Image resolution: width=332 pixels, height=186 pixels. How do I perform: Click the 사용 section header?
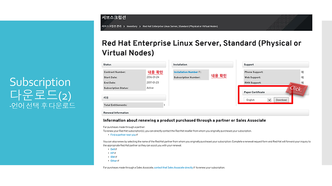coord(134,98)
